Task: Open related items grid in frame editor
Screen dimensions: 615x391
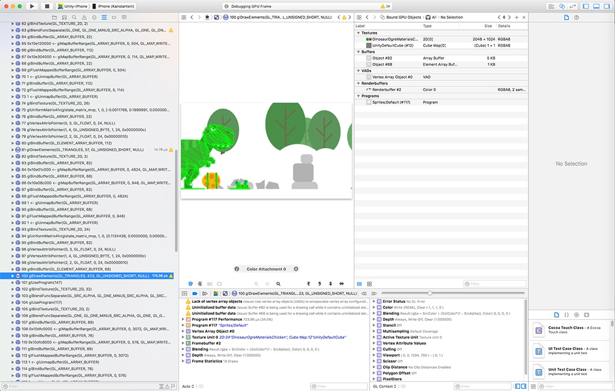Action: [x=184, y=17]
